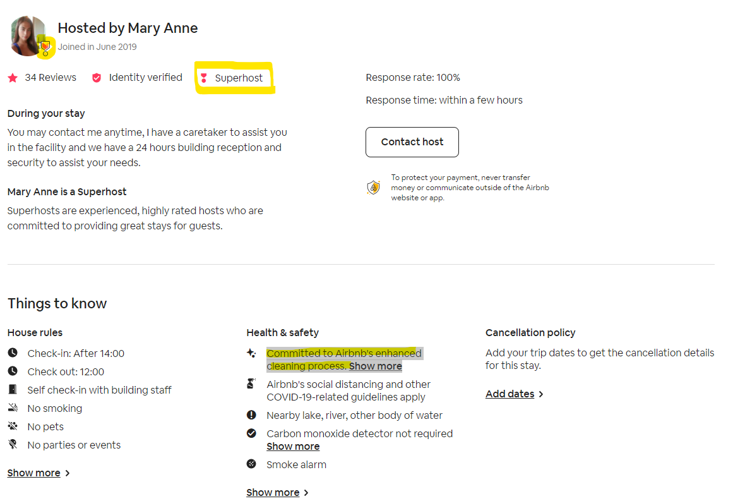Click the Superhost medal icon
This screenshot has height=501, width=733.
click(204, 78)
